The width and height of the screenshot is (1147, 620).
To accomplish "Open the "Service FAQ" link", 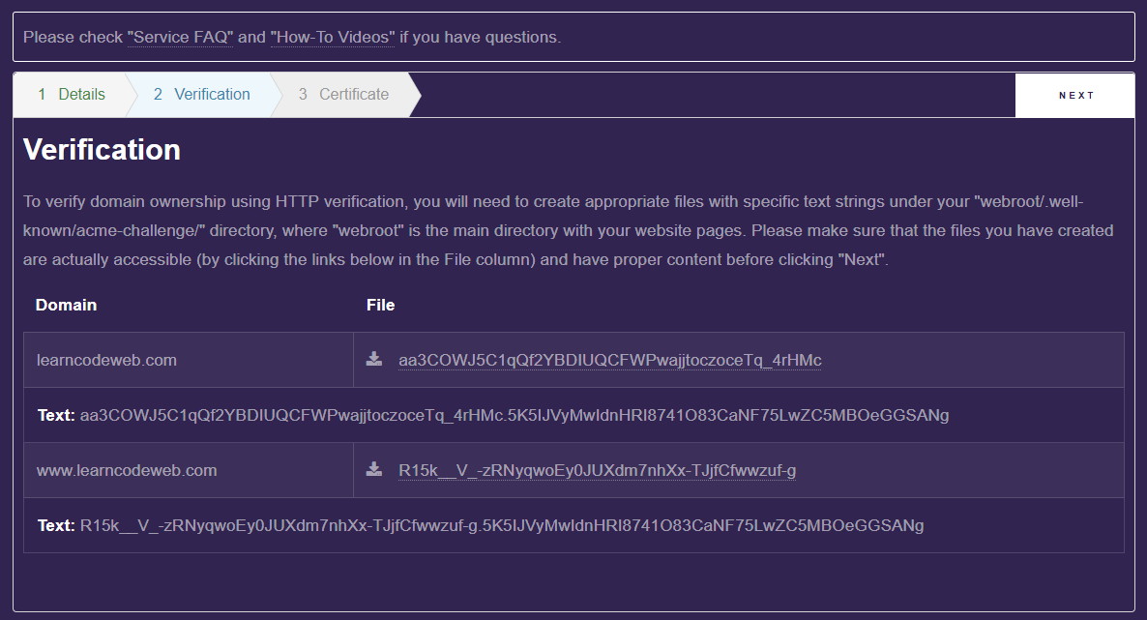I will point(180,37).
